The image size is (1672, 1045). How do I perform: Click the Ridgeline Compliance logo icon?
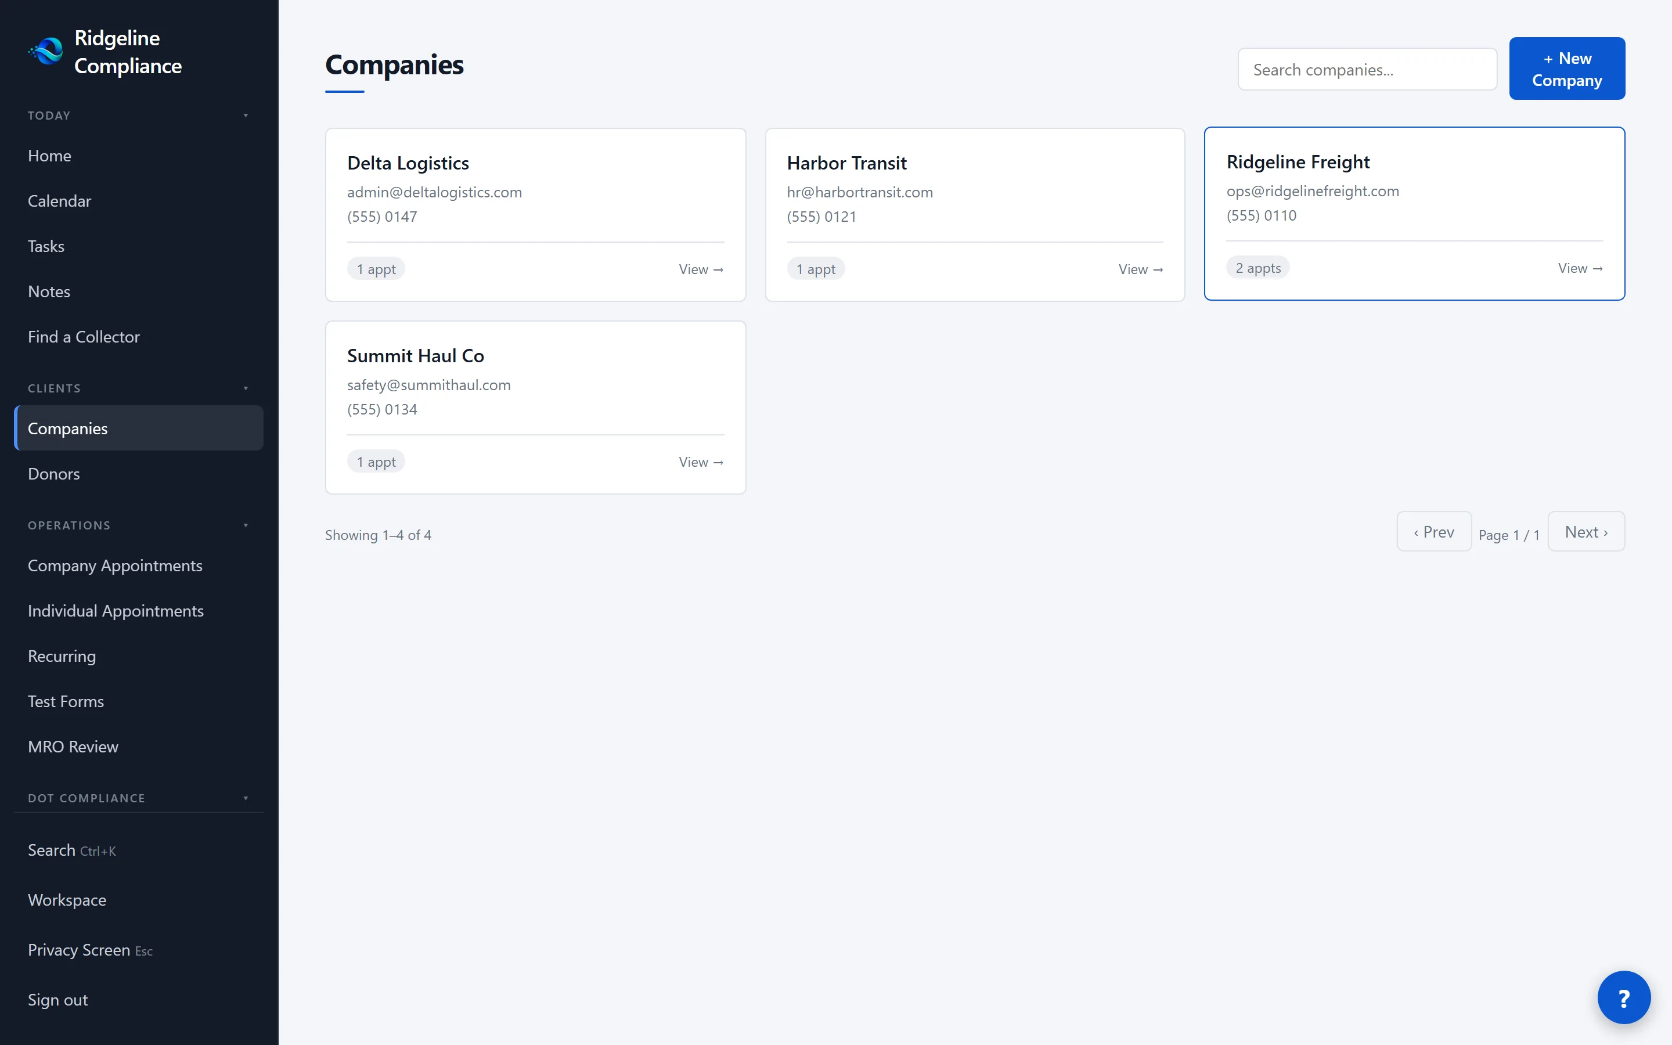coord(46,51)
